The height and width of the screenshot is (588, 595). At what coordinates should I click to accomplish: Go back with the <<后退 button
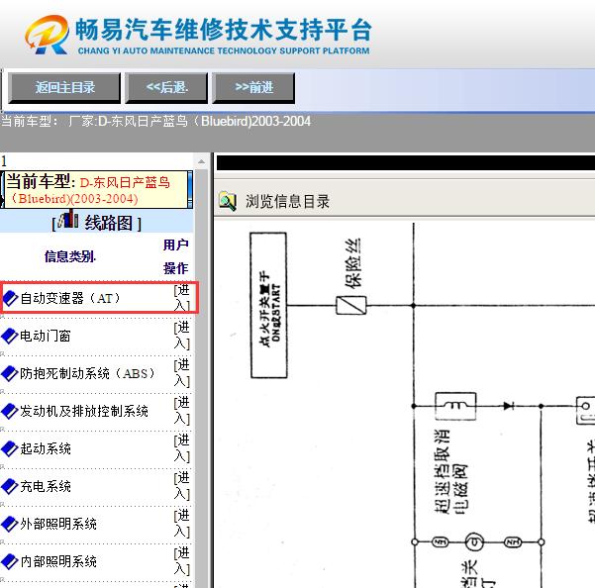(166, 88)
